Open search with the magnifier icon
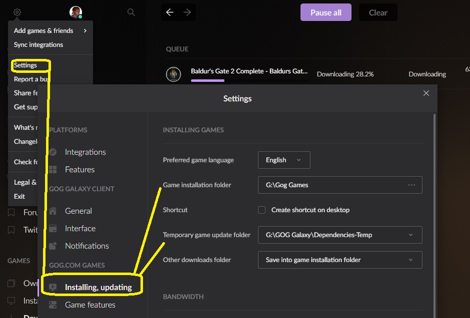This screenshot has height=318, width=470. (x=131, y=12)
